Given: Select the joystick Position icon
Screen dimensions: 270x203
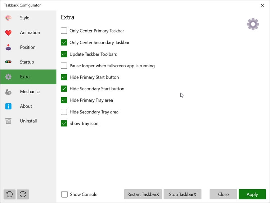Looking at the screenshot, I should (8, 48).
